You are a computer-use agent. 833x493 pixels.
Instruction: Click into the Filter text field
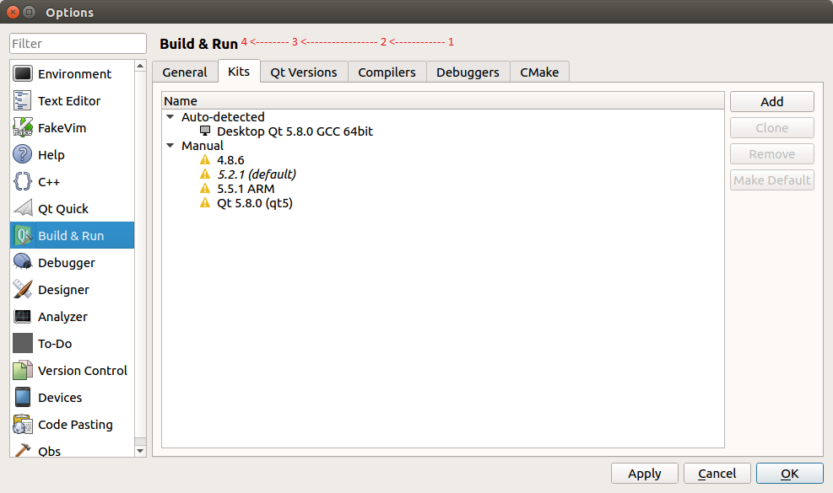(x=78, y=44)
